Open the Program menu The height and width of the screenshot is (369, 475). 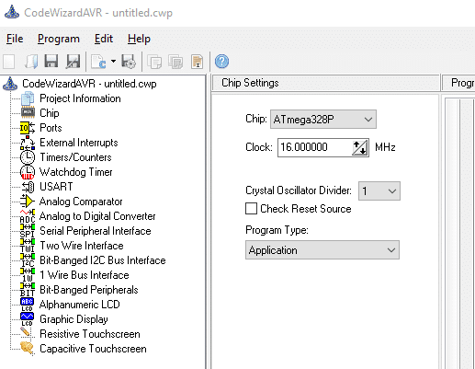[59, 39]
